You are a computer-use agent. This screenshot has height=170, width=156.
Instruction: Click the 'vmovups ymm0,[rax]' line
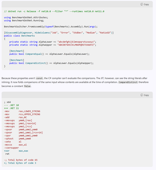point(18,120)
